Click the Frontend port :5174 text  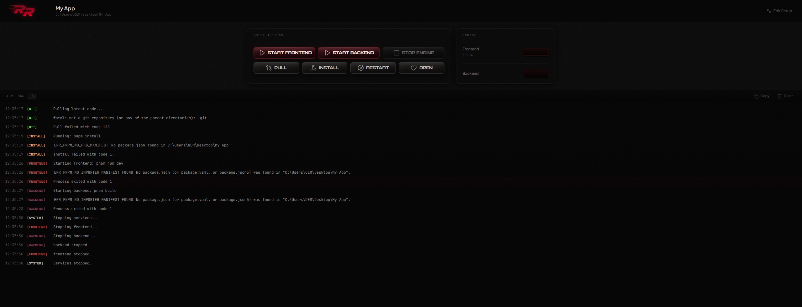468,55
